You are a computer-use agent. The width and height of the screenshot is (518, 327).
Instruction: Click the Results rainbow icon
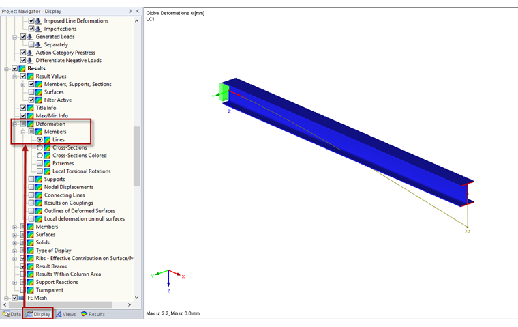click(22, 68)
